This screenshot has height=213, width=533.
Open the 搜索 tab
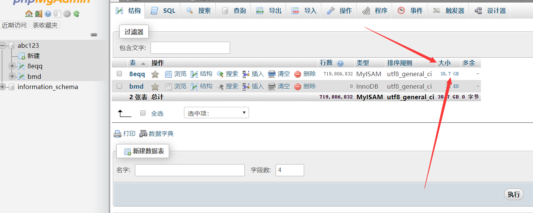(198, 11)
